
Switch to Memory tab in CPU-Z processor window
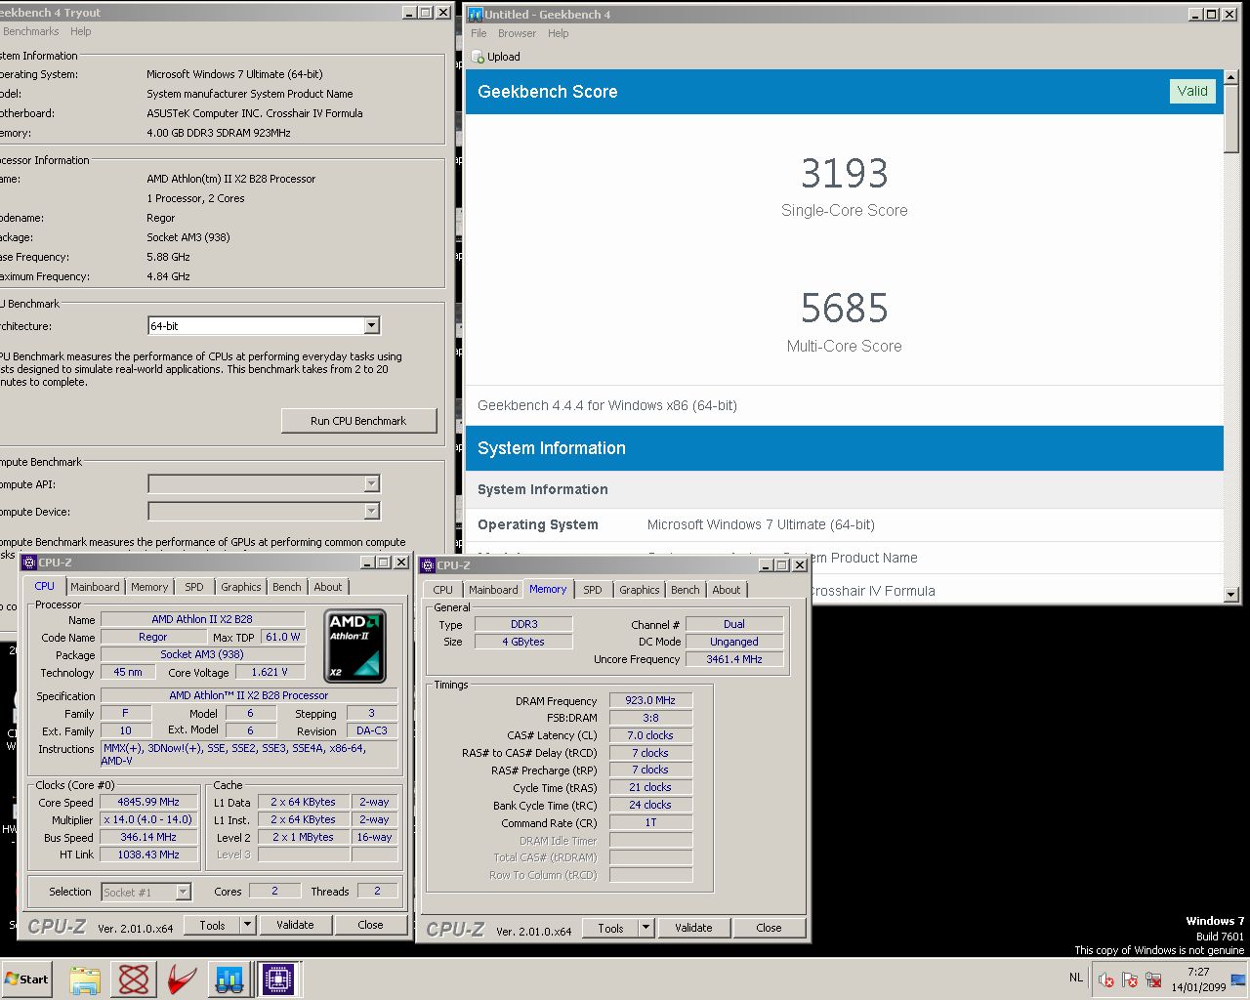(x=149, y=587)
